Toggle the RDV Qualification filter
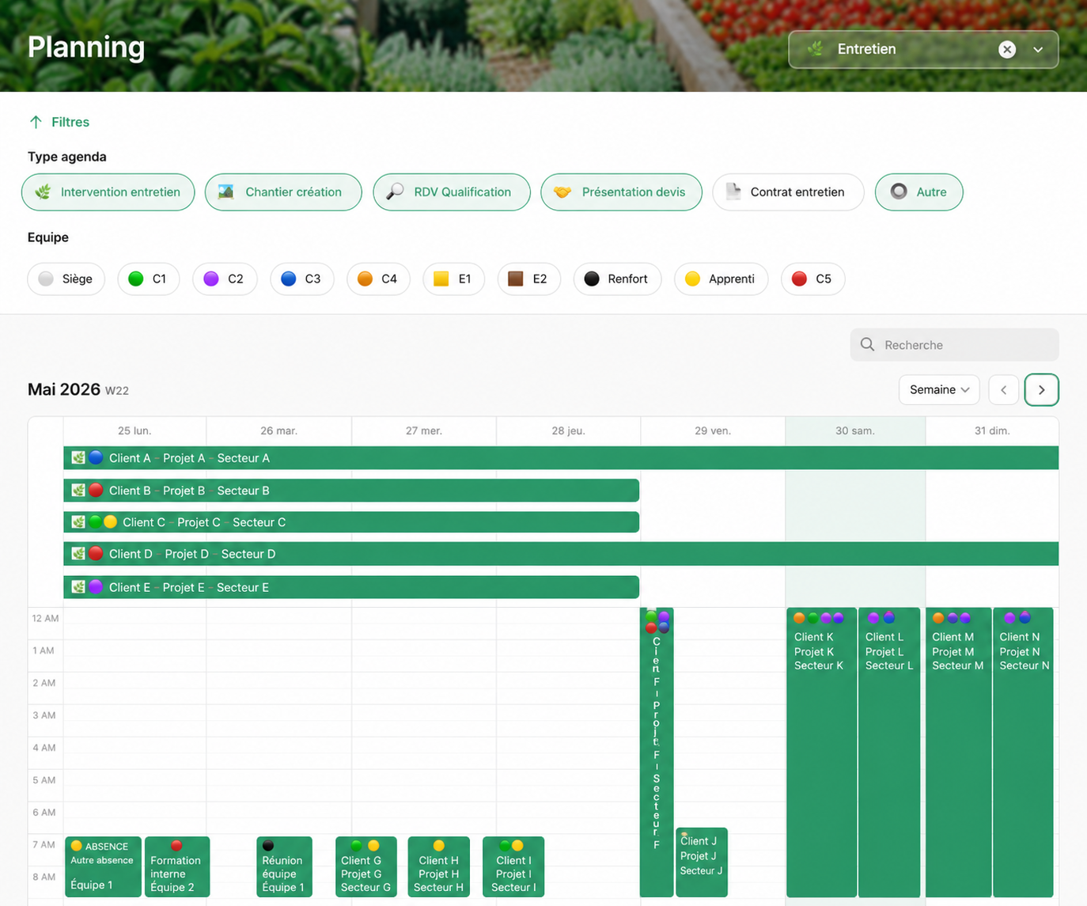The height and width of the screenshot is (906, 1087). [452, 192]
